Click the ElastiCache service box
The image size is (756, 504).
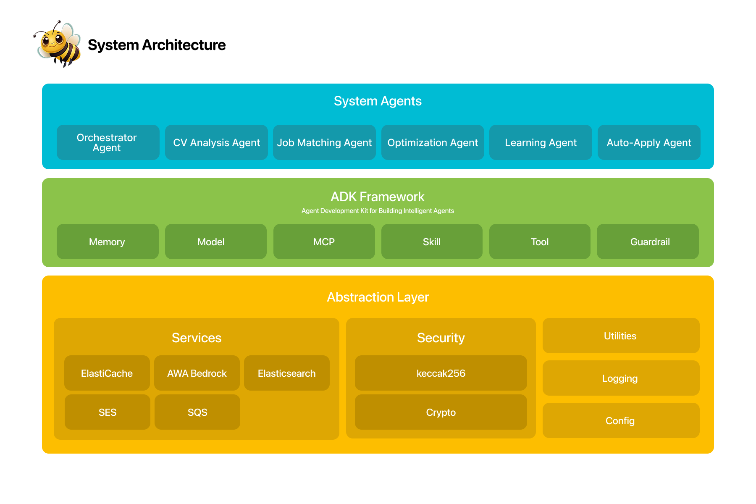coord(107,373)
